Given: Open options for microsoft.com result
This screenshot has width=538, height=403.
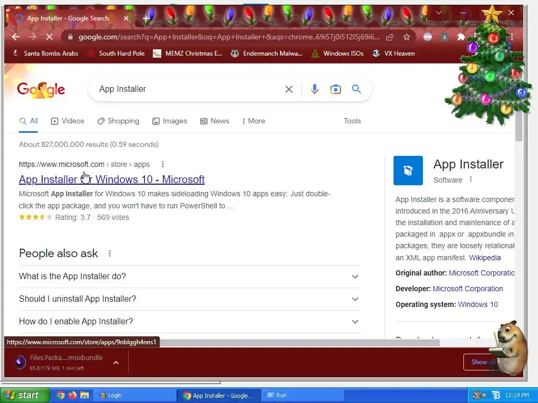Looking at the screenshot, I should click(163, 164).
